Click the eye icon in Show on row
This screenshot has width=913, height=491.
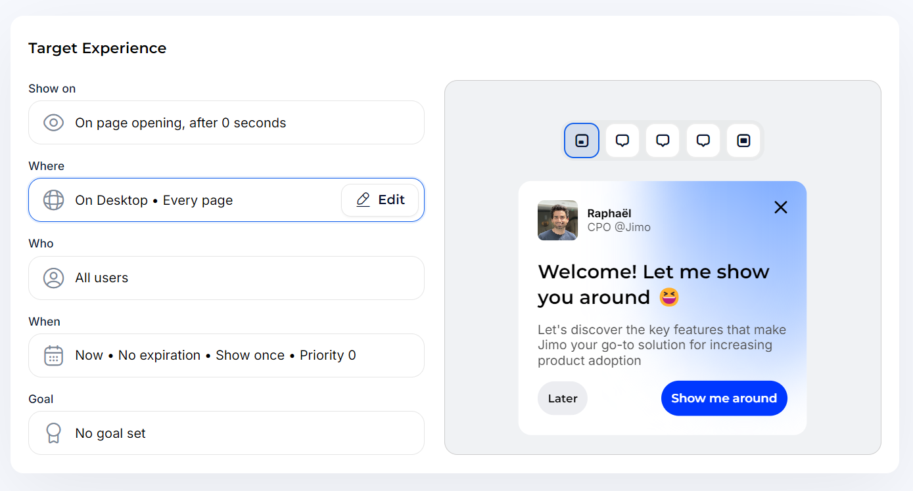53,123
